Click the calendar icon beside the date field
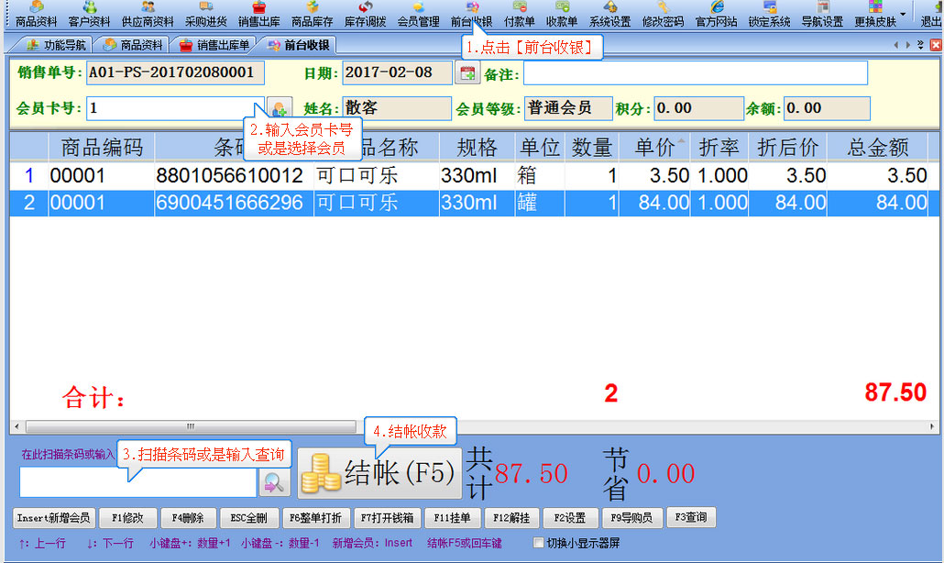The image size is (944, 563). point(467,73)
